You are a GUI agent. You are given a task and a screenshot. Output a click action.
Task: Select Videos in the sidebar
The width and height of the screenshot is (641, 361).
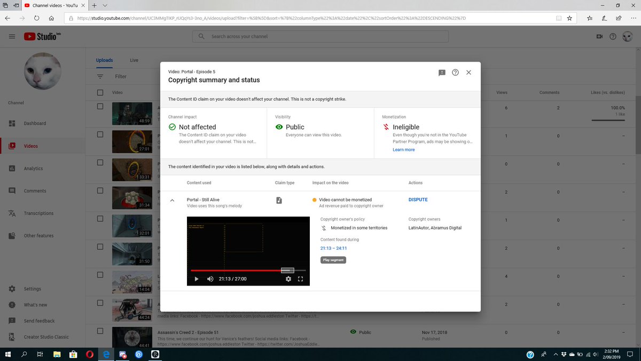click(x=42, y=146)
